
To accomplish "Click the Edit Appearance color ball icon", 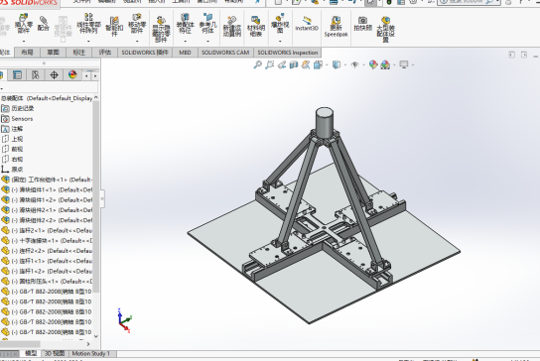I will point(373,64).
